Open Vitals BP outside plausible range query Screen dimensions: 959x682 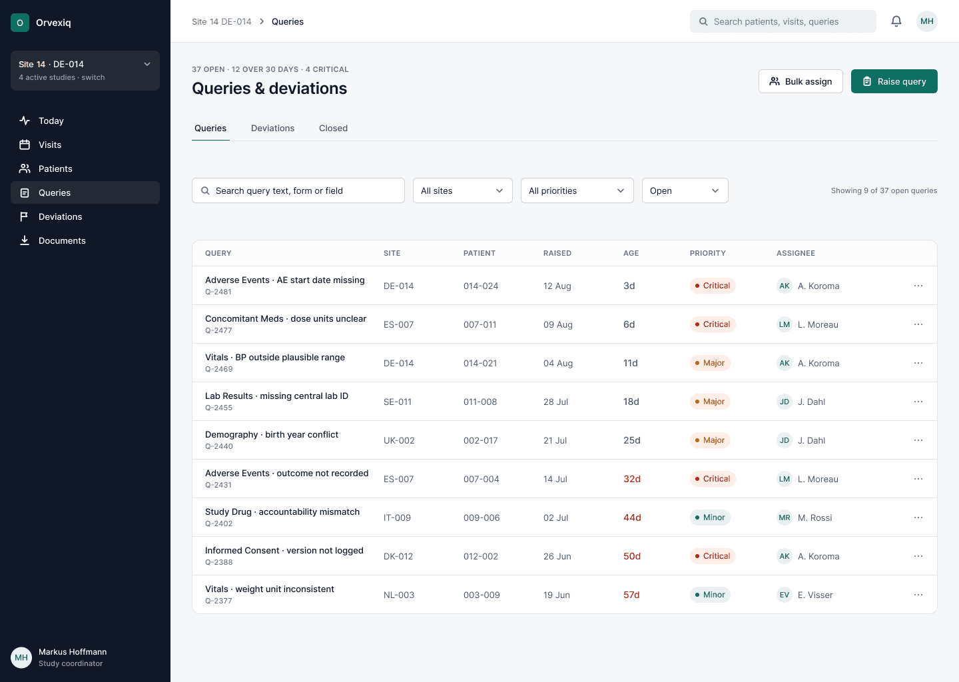275,358
